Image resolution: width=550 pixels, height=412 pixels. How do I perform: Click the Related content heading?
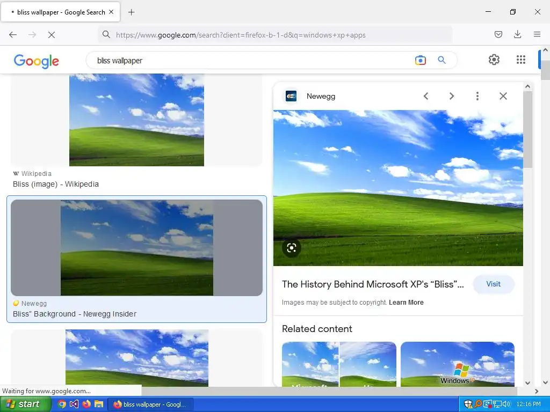317,329
